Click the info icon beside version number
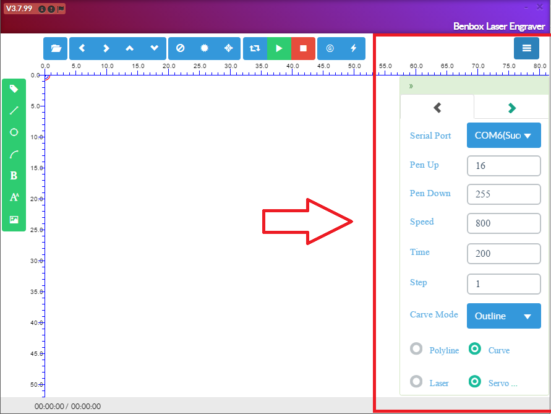Image resolution: width=551 pixels, height=414 pixels. coord(42,9)
